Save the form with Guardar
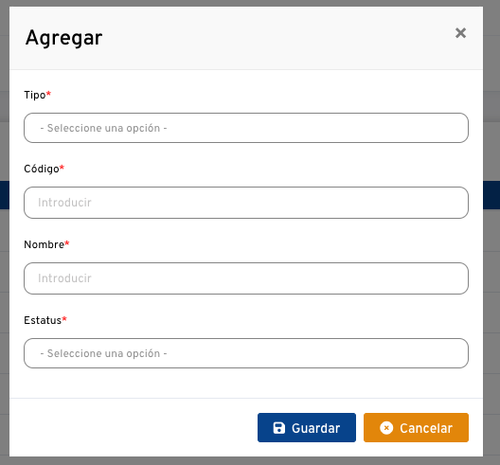This screenshot has height=465, width=500. pyautogui.click(x=307, y=428)
